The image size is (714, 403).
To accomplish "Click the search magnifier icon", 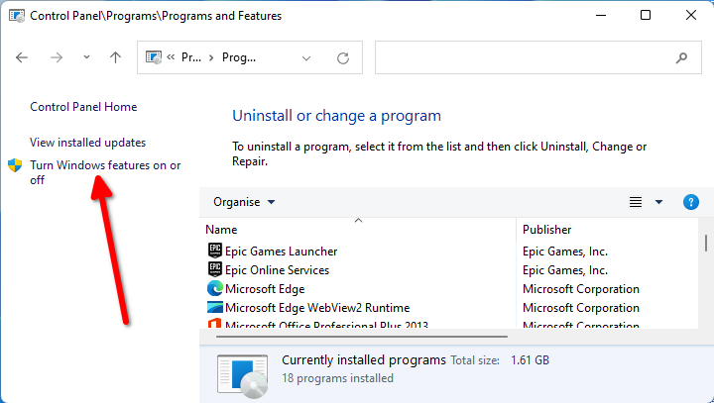I will pos(683,58).
